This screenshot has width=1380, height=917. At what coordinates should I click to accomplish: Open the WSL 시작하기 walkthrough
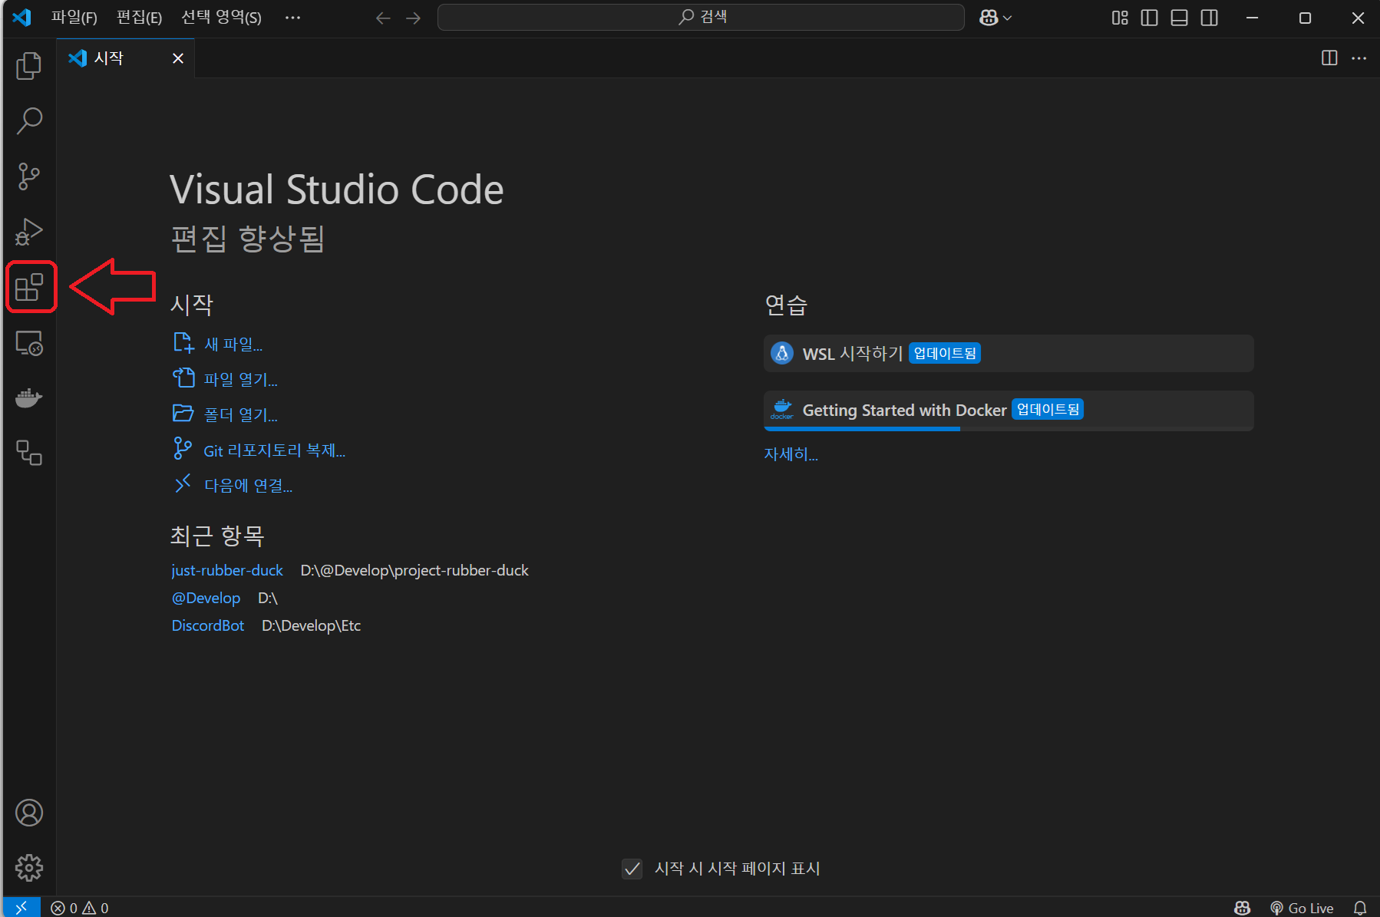click(1009, 353)
